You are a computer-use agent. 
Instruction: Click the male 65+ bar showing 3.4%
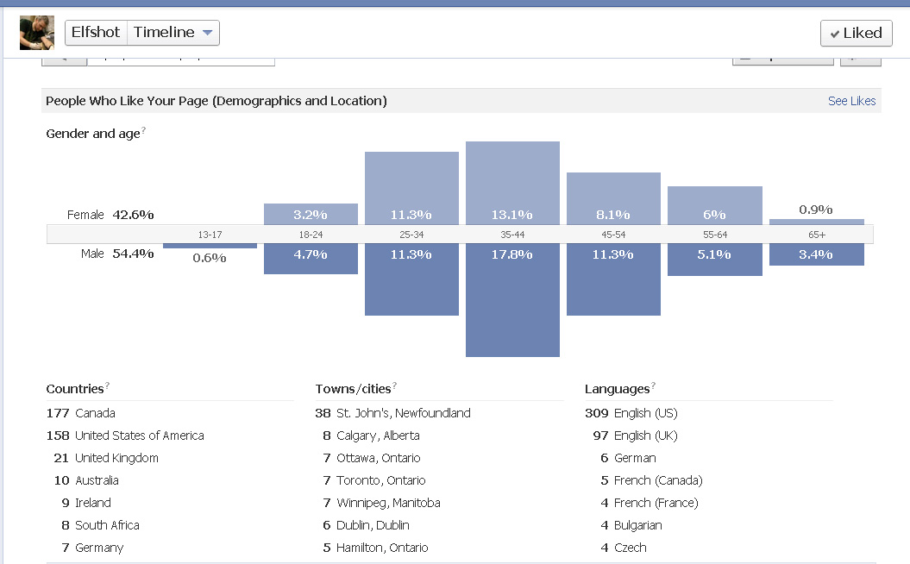[816, 254]
